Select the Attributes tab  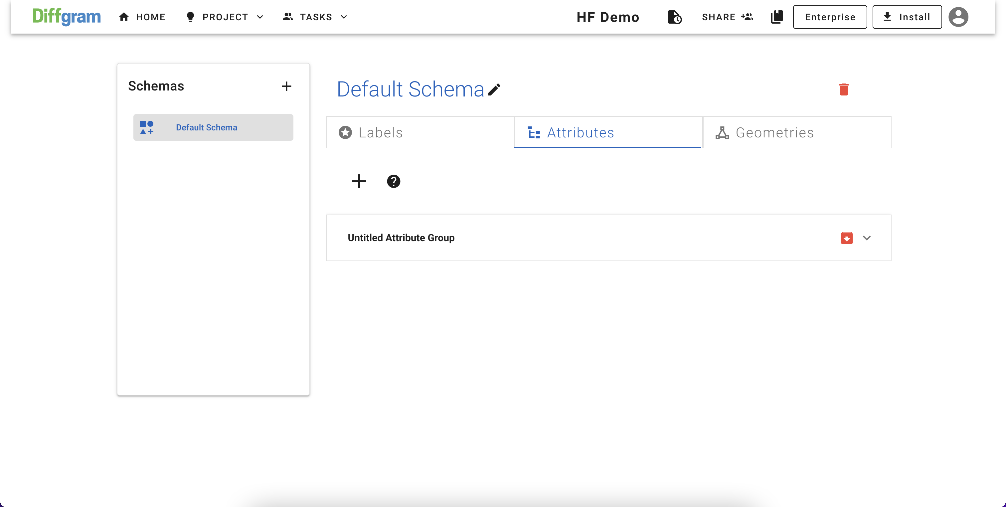pyautogui.click(x=608, y=132)
